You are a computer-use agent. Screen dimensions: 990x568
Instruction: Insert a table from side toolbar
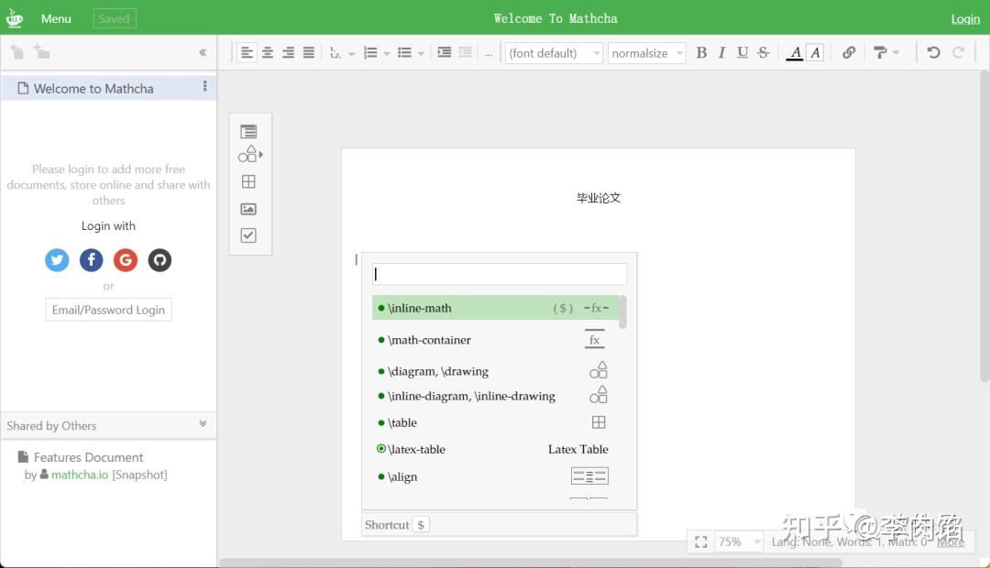point(248,181)
